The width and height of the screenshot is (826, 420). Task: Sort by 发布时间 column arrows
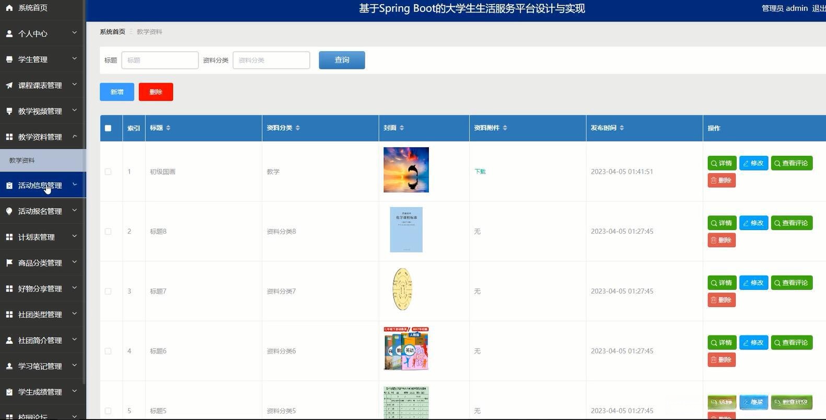(x=622, y=128)
